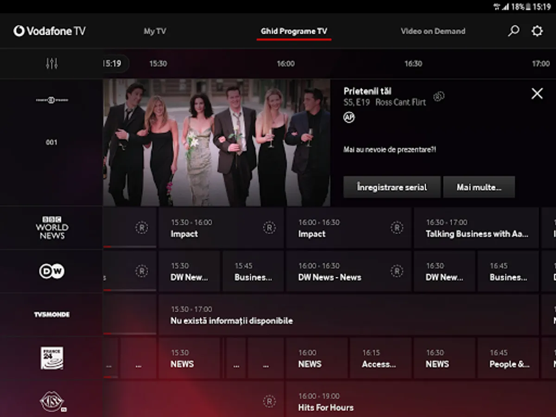Select the TV5MONDE channel logo
Screen dimensions: 556x417
point(52,315)
